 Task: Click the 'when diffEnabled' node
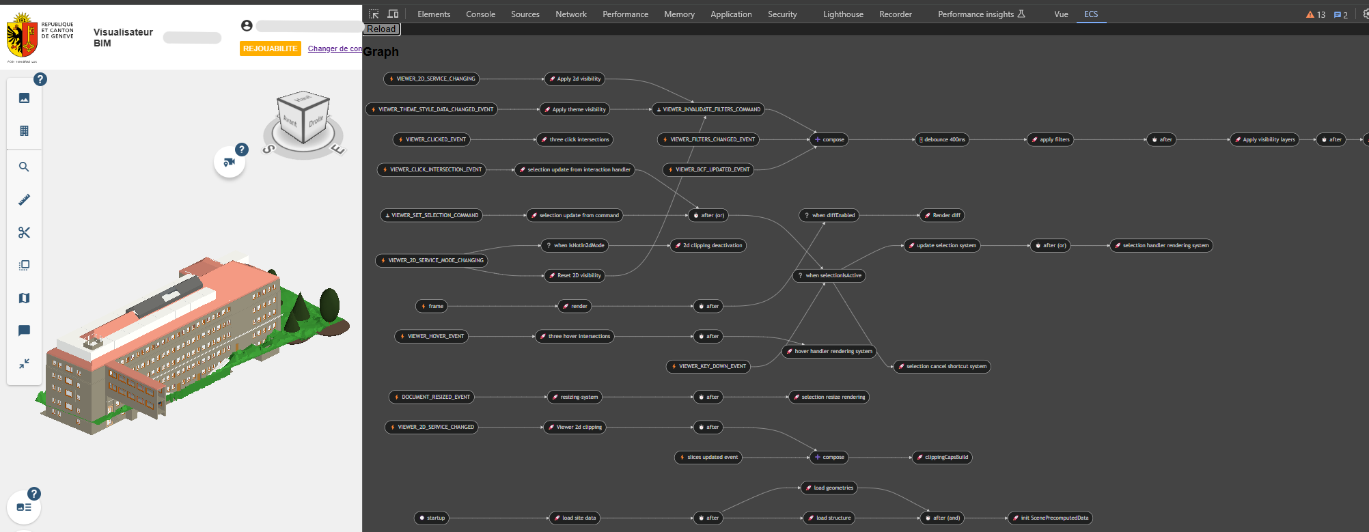[829, 215]
